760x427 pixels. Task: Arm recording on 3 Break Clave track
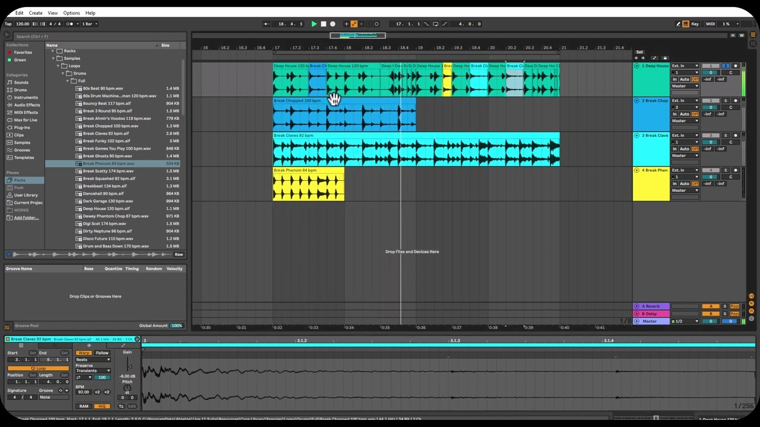pyautogui.click(x=736, y=136)
